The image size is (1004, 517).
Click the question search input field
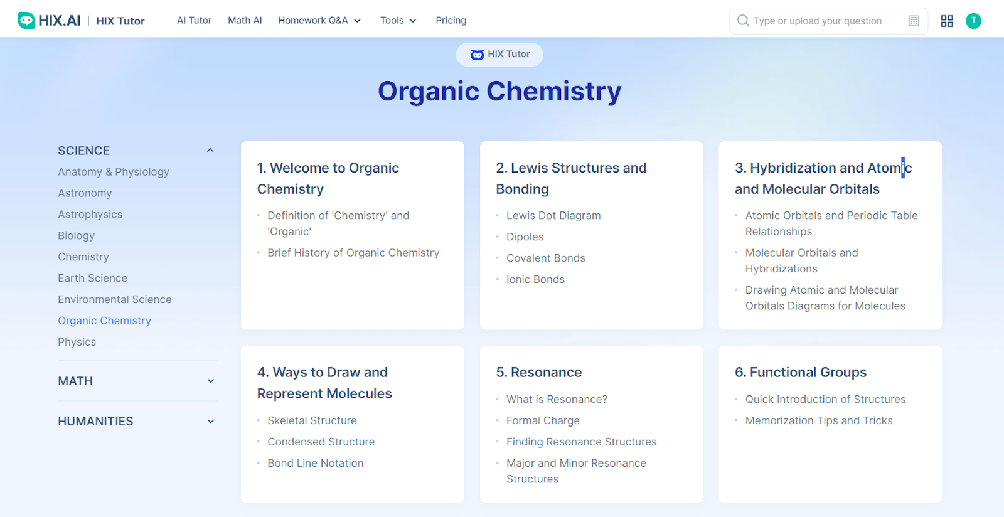coord(822,21)
